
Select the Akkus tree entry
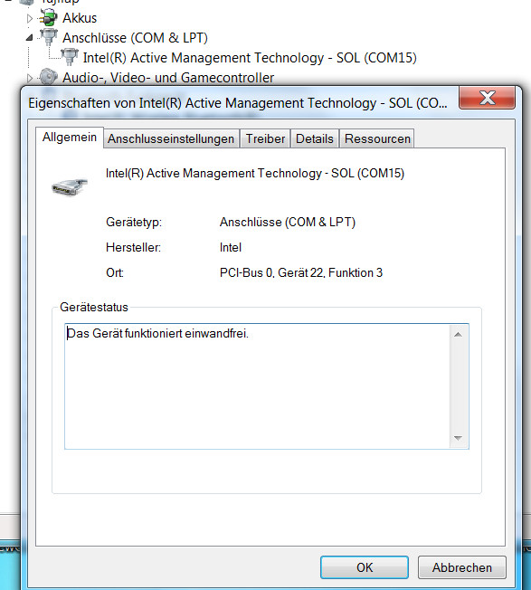(80, 18)
